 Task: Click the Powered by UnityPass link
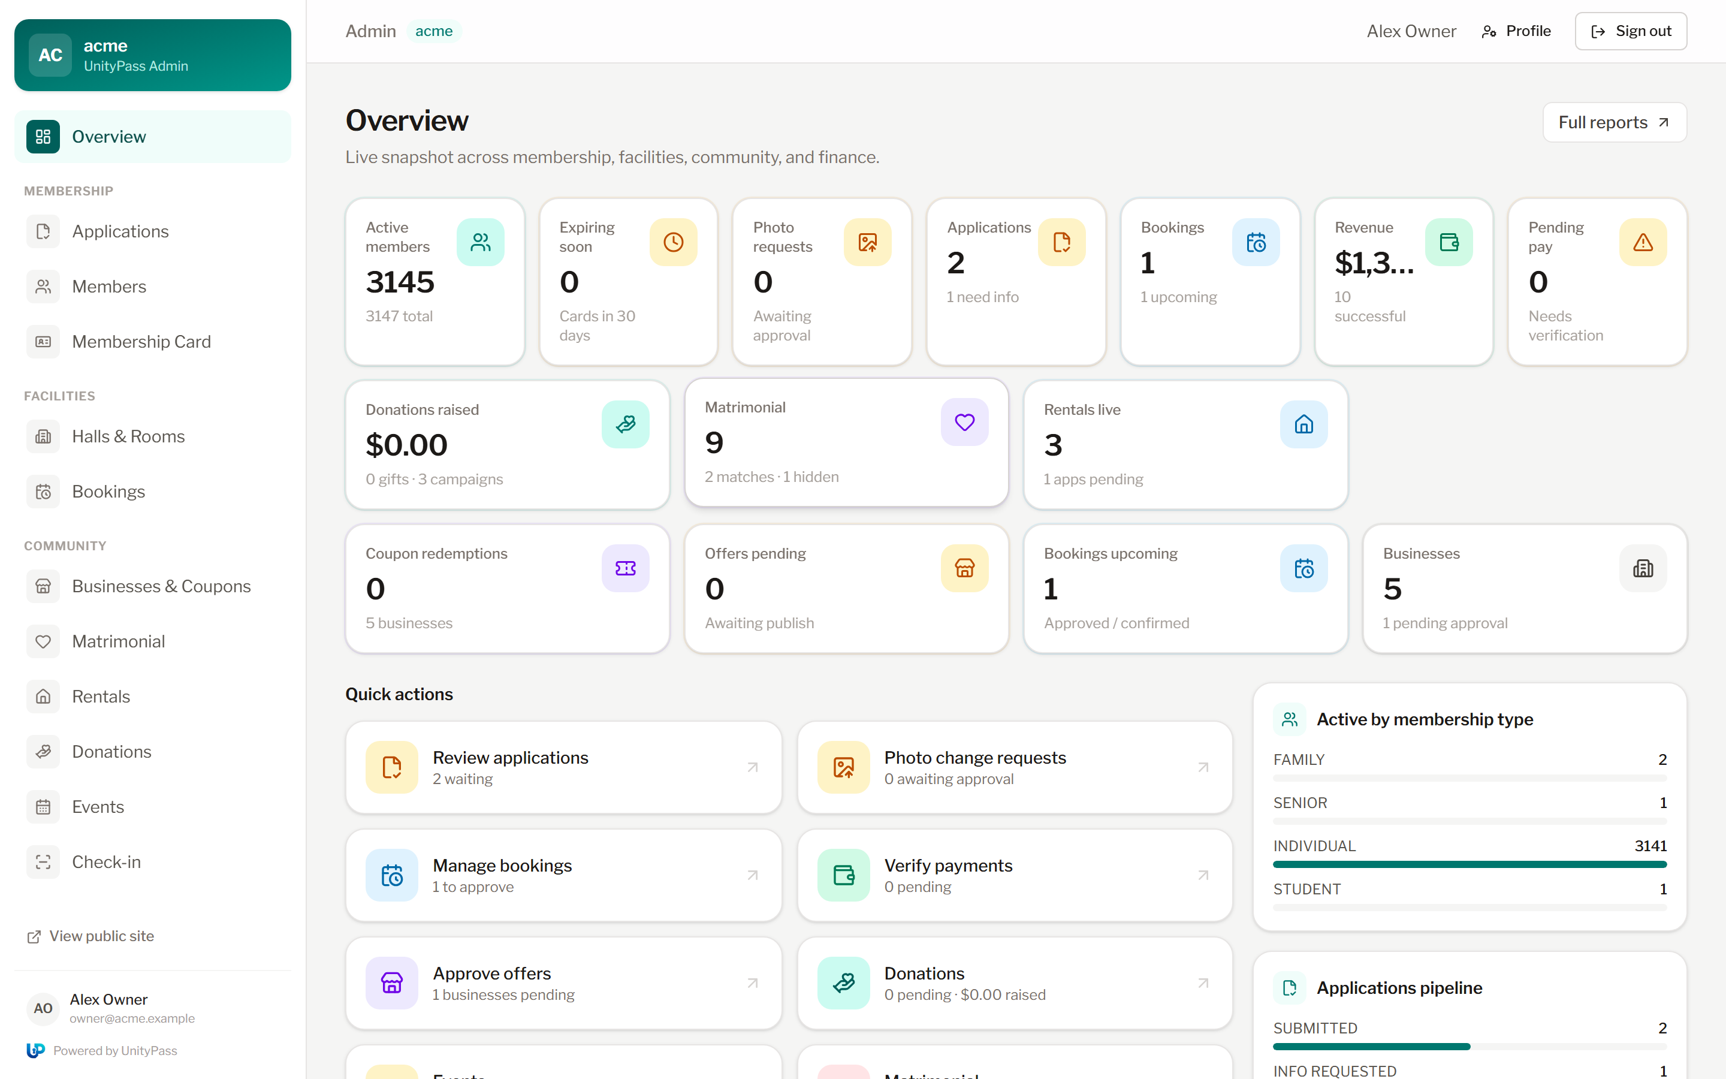[102, 1050]
